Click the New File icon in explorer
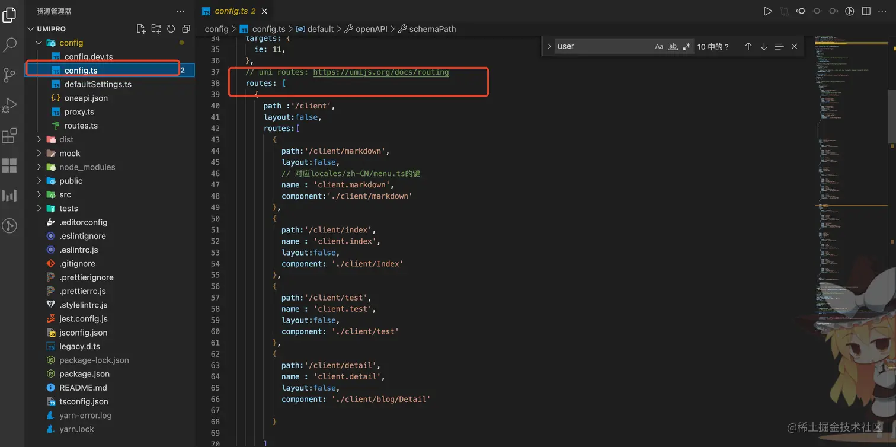The height and width of the screenshot is (447, 896). 141,29
